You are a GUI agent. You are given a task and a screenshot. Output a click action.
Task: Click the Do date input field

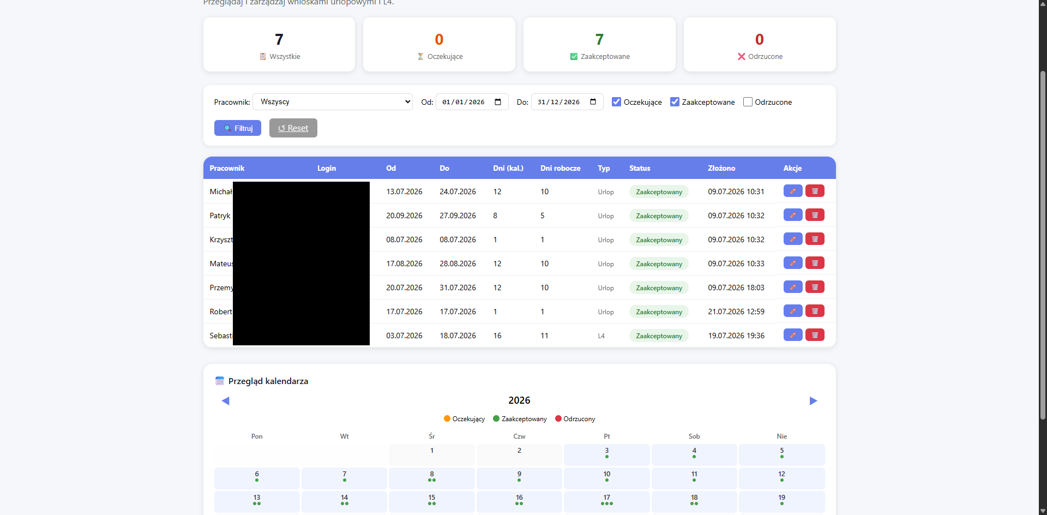(x=567, y=102)
